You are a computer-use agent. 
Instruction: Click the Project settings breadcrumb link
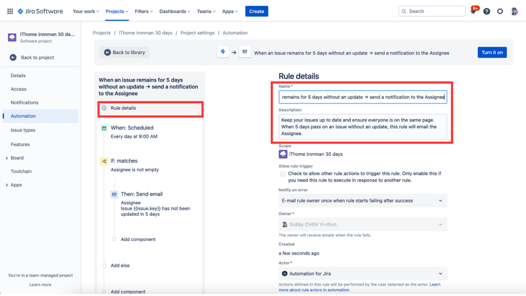(197, 33)
